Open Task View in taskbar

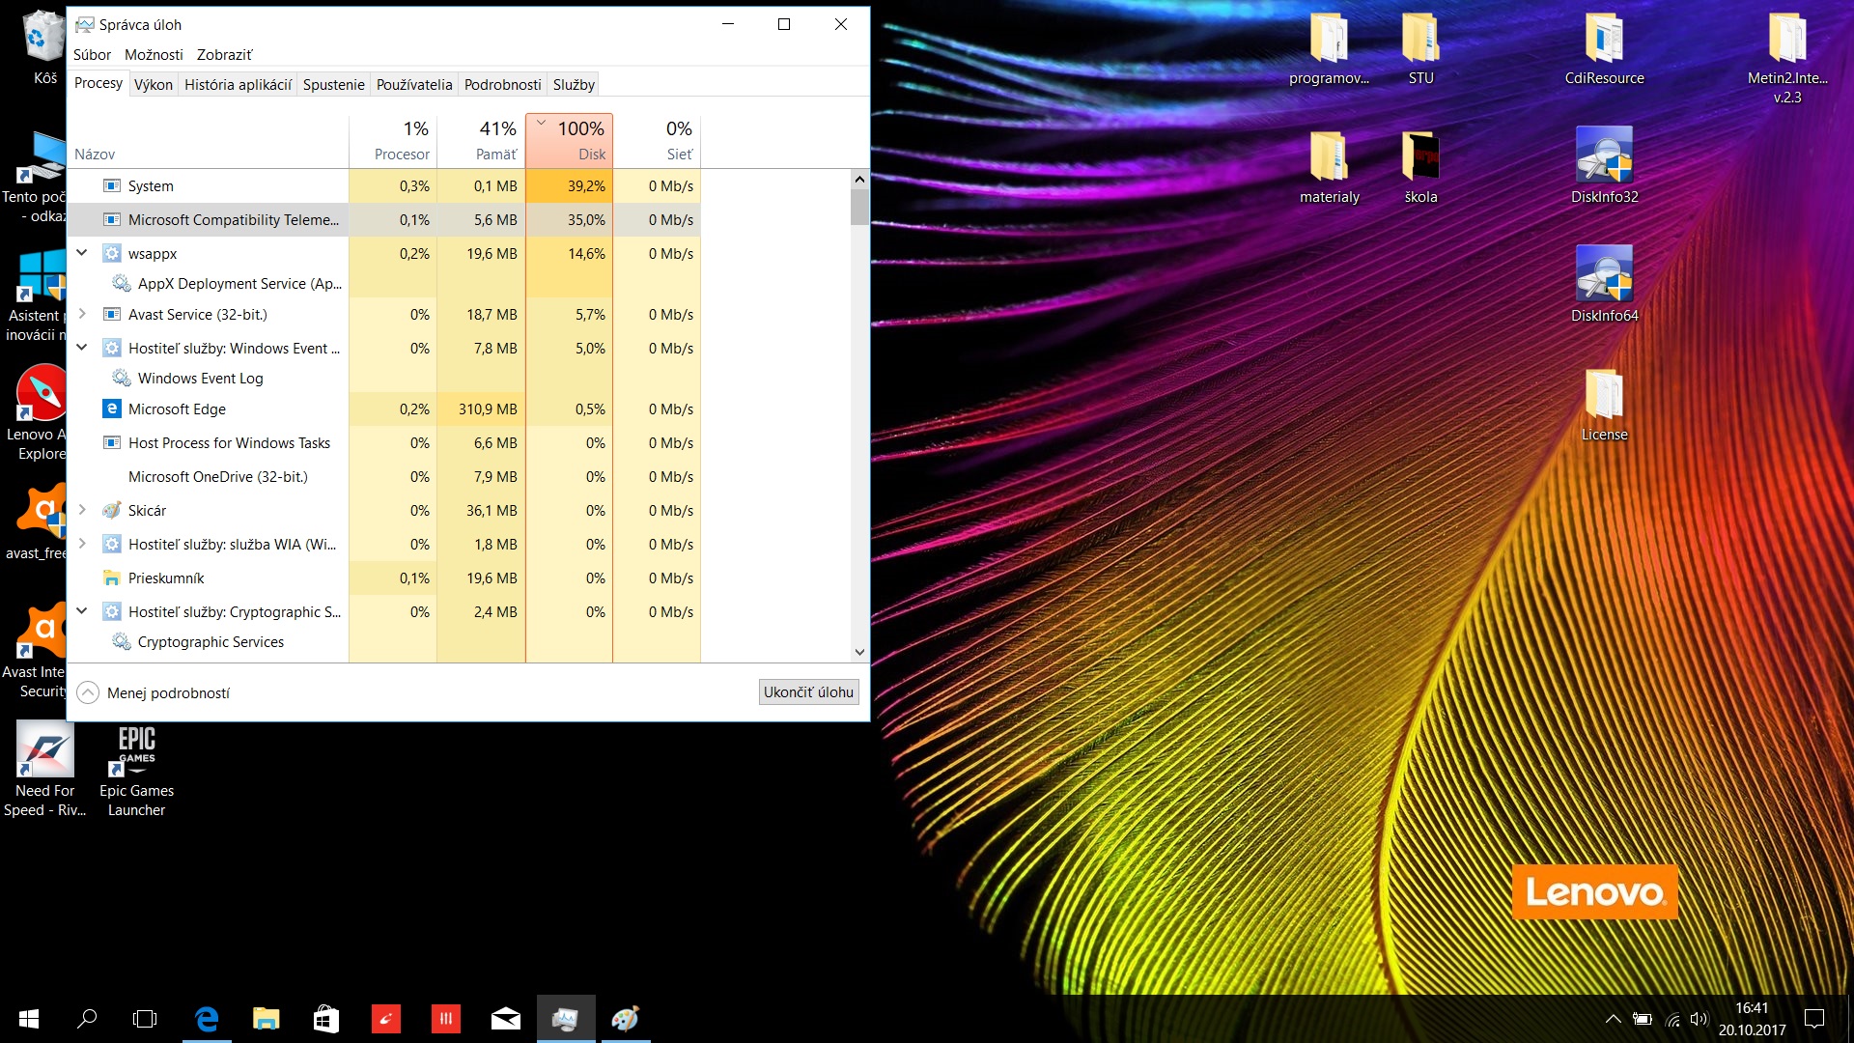pyautogui.click(x=145, y=1019)
